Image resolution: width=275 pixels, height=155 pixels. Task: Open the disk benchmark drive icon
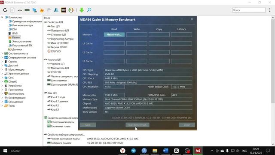click(x=20, y=10)
